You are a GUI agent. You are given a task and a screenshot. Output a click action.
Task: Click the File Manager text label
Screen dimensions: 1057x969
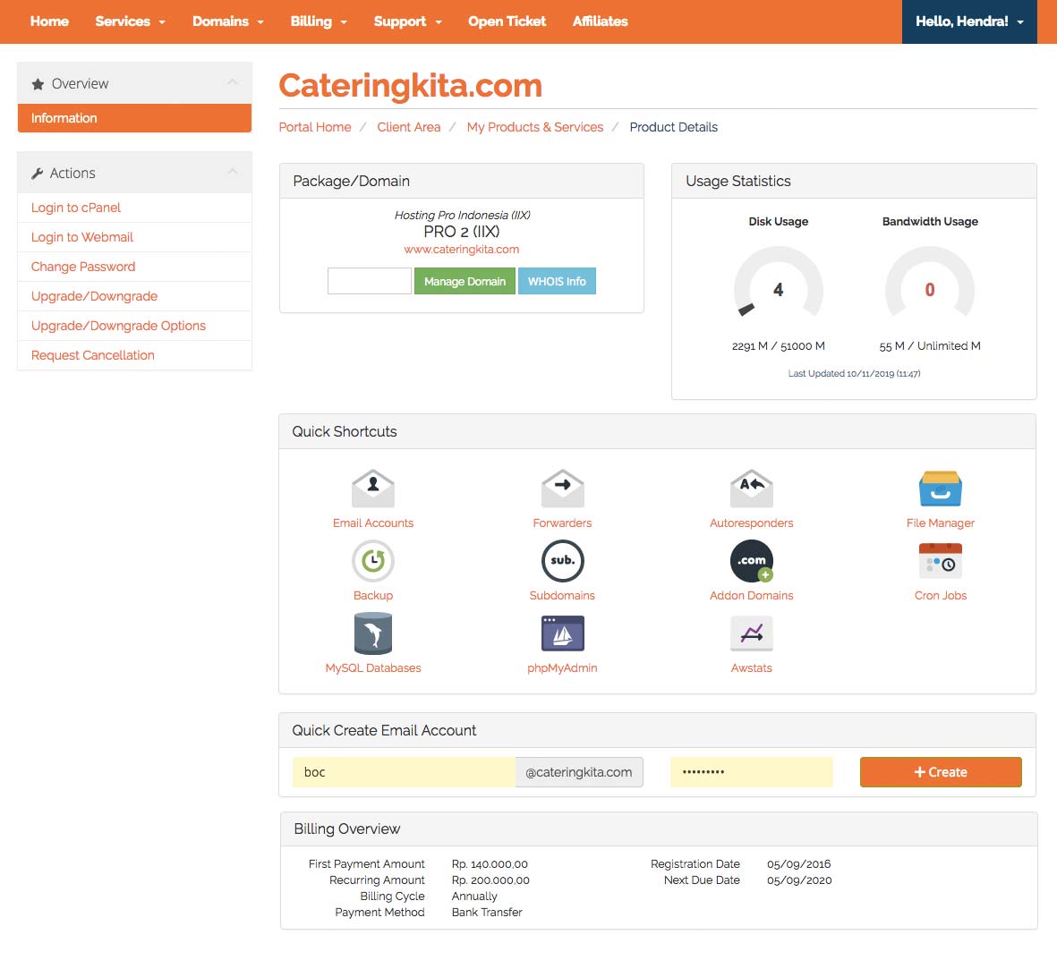[x=941, y=523]
